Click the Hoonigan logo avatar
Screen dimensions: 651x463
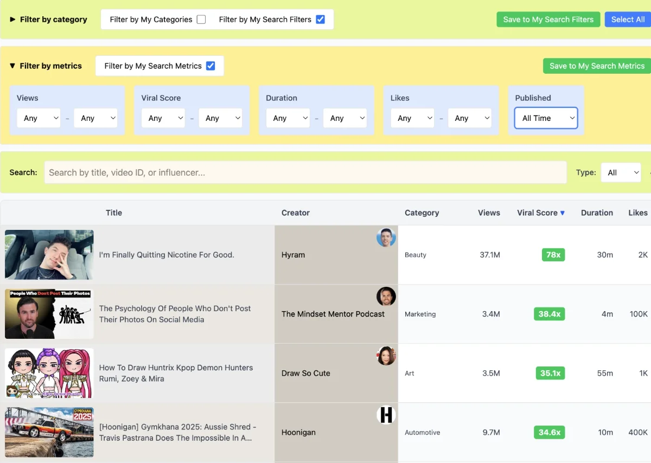coord(386,415)
